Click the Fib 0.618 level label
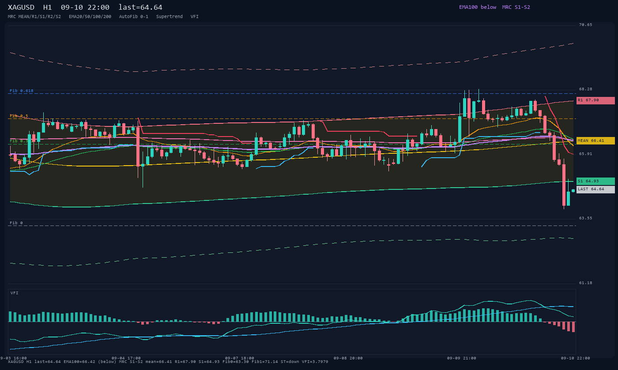The image size is (618, 370). pyautogui.click(x=22, y=91)
